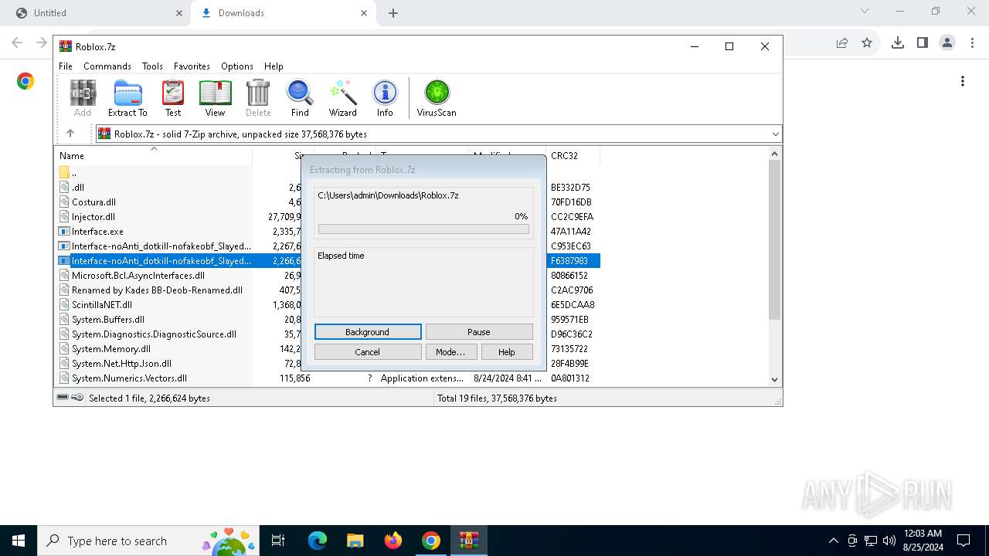Select the System.Memory.dll file
Viewport: 989px width, 556px height.
(110, 349)
